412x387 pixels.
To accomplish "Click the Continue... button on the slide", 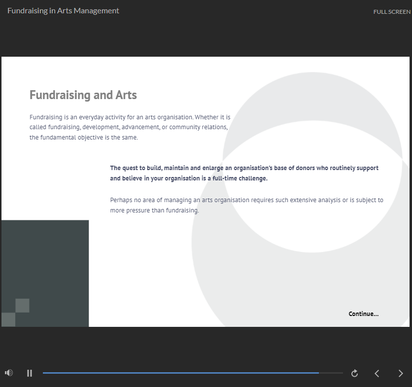I will pyautogui.click(x=363, y=314).
